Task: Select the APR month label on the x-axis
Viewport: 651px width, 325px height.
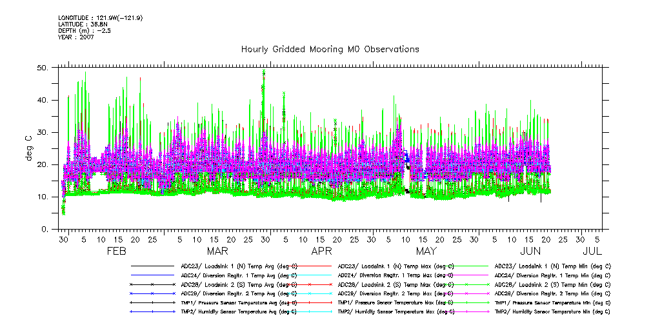Action: (x=321, y=251)
